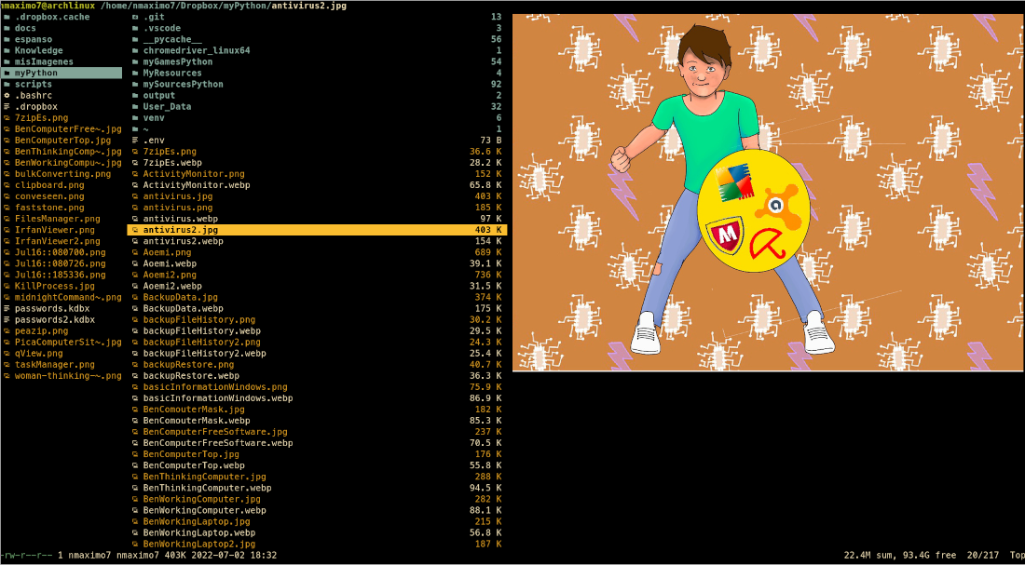1025x565 pixels.
Task: Click the image file icon beside antivirus2.jpg
Action: coord(135,230)
